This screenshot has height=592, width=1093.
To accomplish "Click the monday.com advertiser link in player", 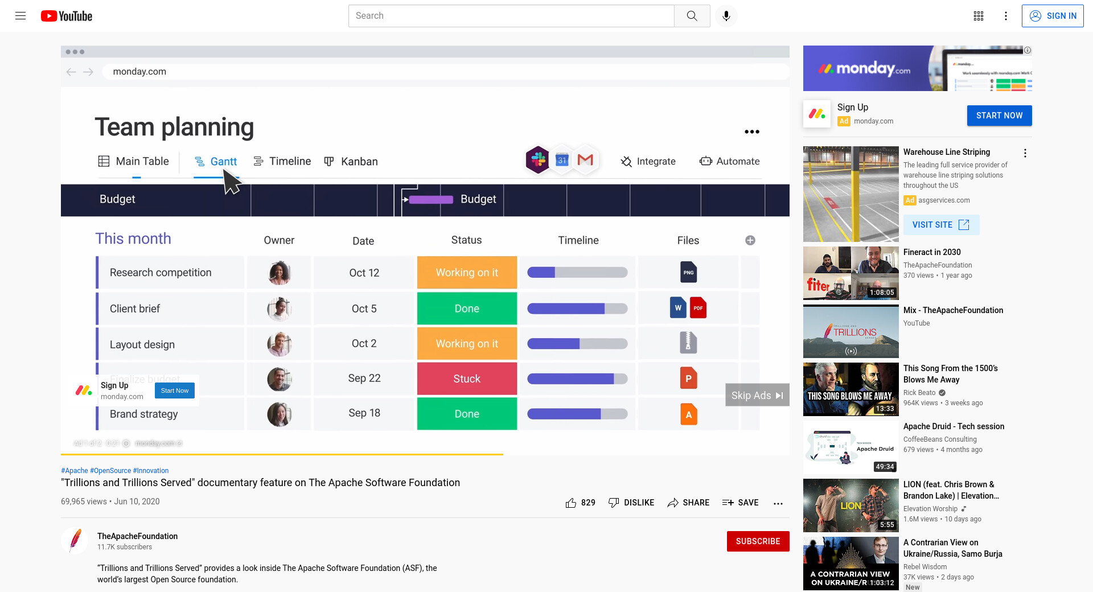I will tap(158, 443).
